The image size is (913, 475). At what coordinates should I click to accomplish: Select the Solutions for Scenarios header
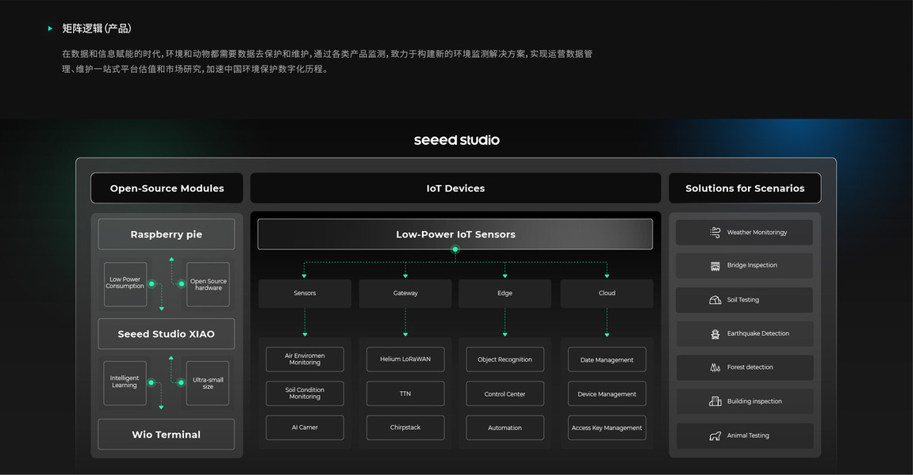coord(745,188)
